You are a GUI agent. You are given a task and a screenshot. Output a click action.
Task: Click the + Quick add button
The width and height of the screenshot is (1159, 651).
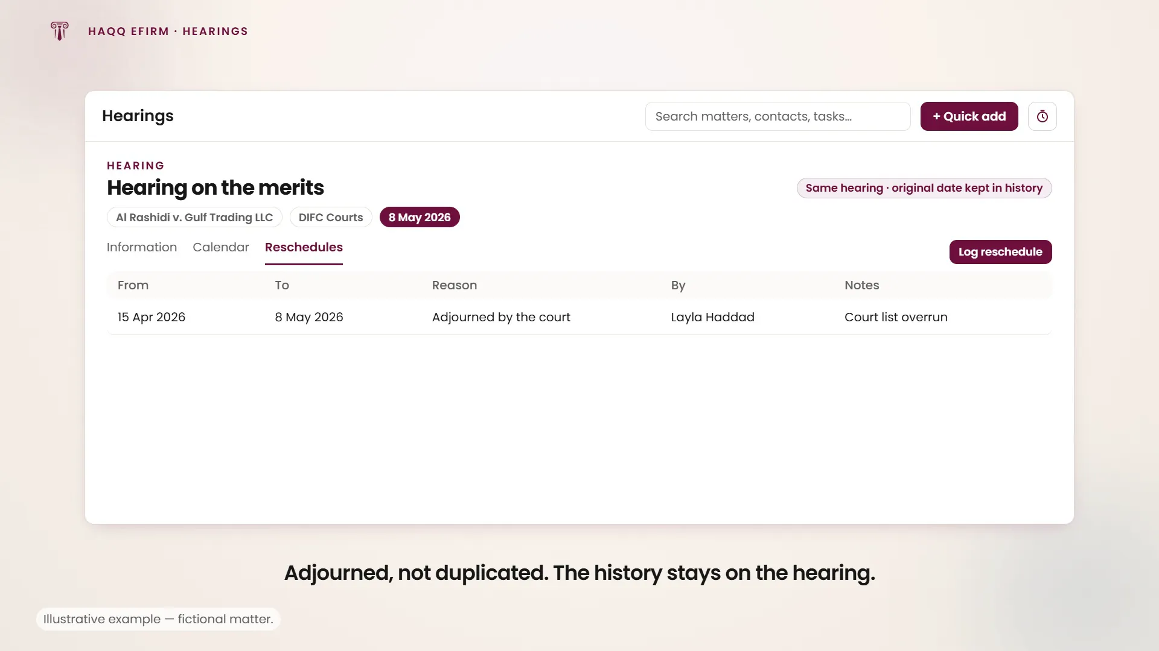[x=969, y=116]
